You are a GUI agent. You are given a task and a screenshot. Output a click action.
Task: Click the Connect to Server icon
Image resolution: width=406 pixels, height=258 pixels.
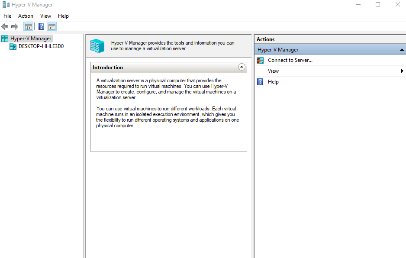coord(260,60)
